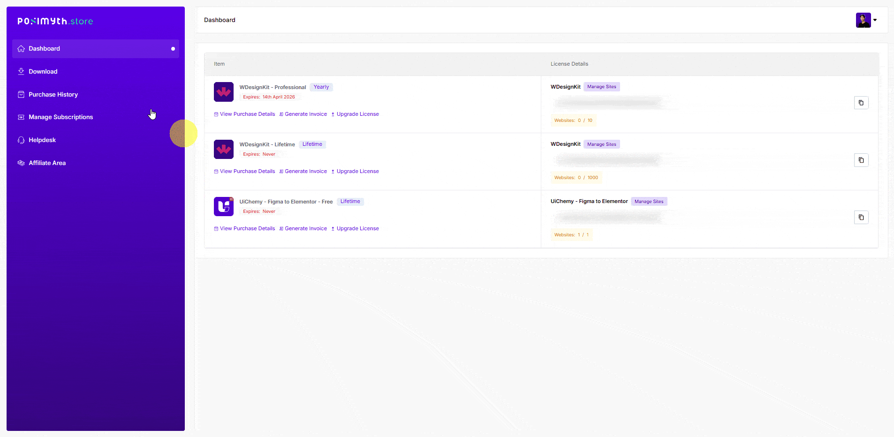Click the Lifetime badge on WDesignKit Lifetime
Screen dimensions: 894x437
tap(312, 144)
